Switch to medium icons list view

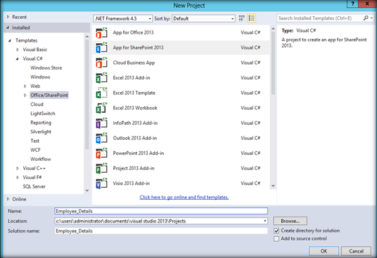(252, 18)
